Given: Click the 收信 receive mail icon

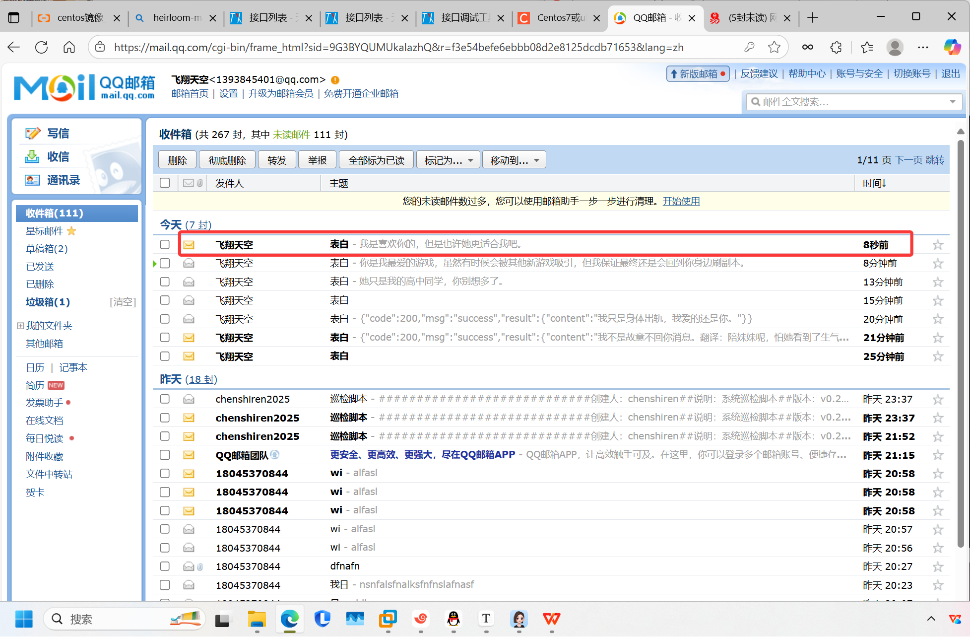Looking at the screenshot, I should pos(32,157).
